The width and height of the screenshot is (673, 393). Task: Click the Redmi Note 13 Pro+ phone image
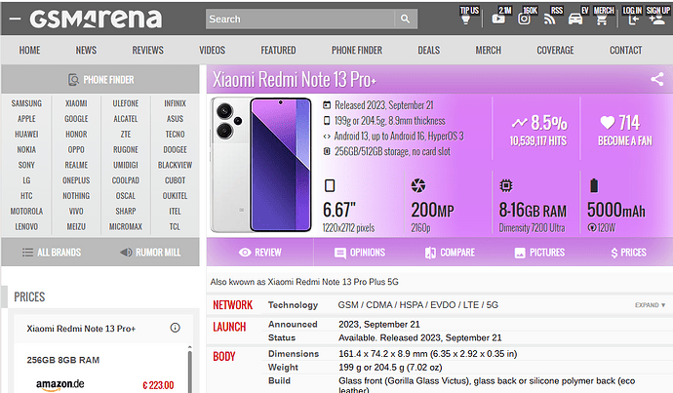point(260,165)
